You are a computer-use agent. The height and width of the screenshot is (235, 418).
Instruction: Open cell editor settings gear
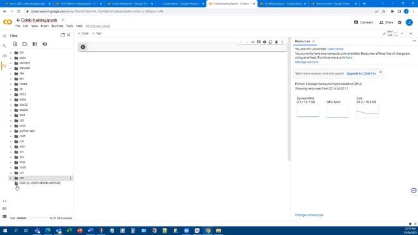[265, 42]
